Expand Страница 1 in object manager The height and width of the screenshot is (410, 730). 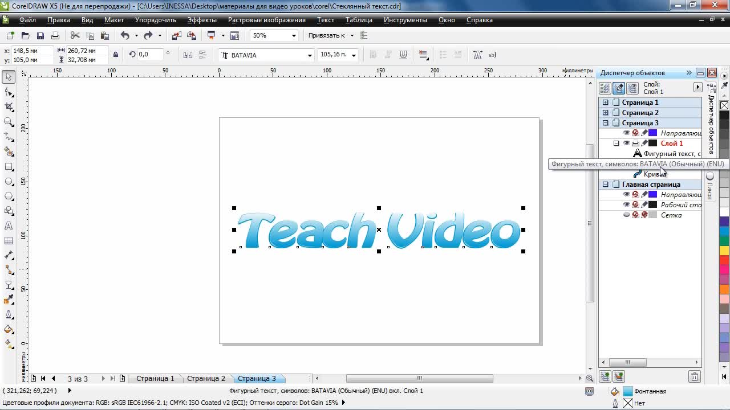click(606, 102)
